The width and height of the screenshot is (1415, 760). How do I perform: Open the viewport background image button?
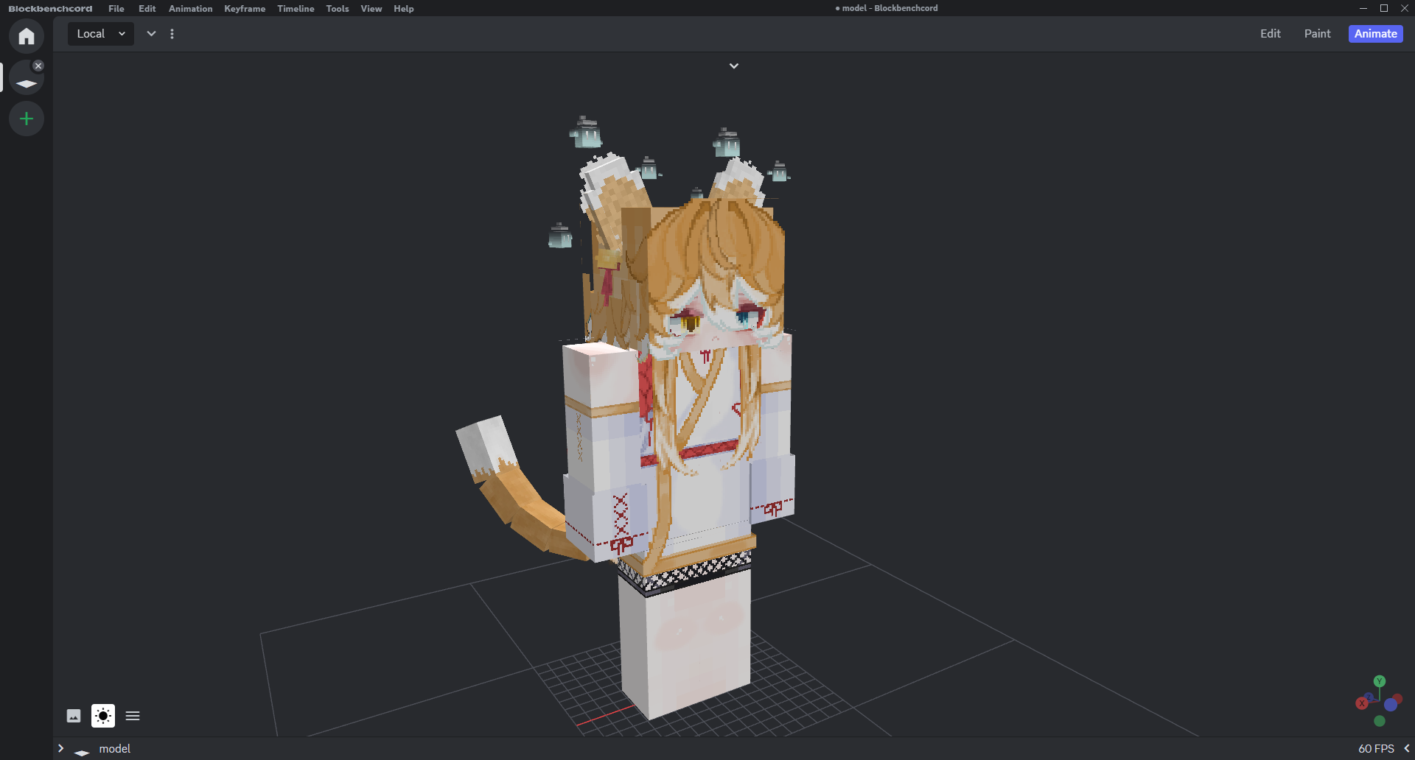[74, 716]
